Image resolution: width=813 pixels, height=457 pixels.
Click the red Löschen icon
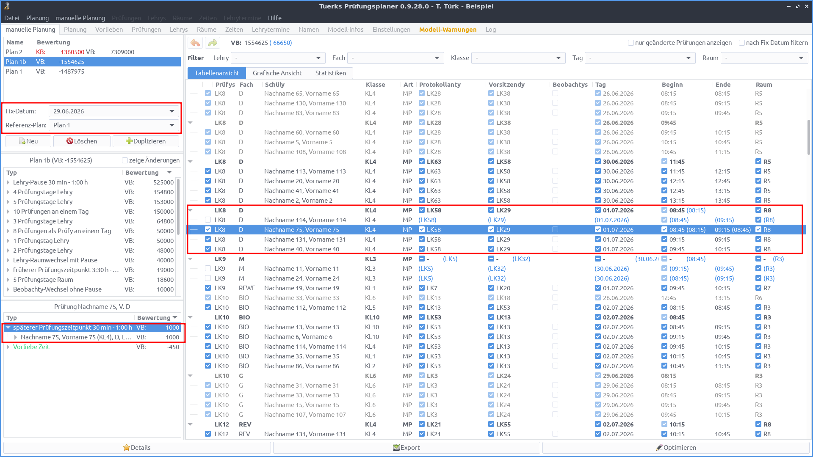point(69,141)
